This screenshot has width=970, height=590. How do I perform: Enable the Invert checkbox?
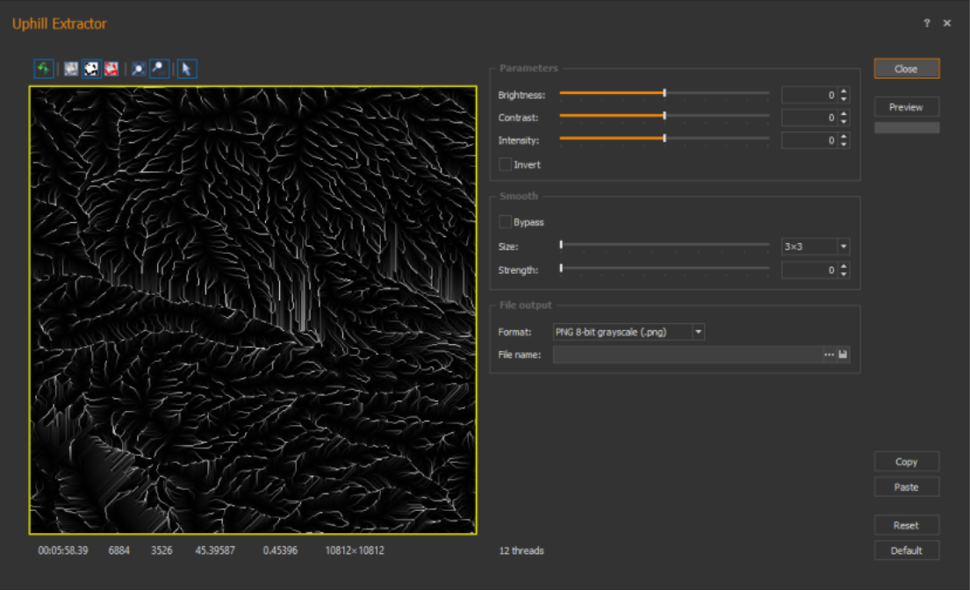pyautogui.click(x=506, y=164)
